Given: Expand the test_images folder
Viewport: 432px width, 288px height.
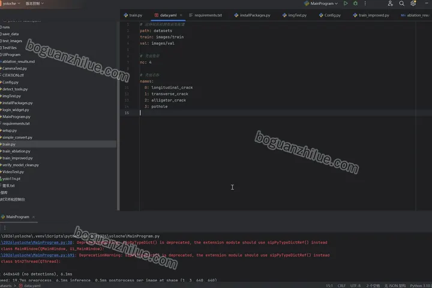Looking at the screenshot, I should (11, 41).
